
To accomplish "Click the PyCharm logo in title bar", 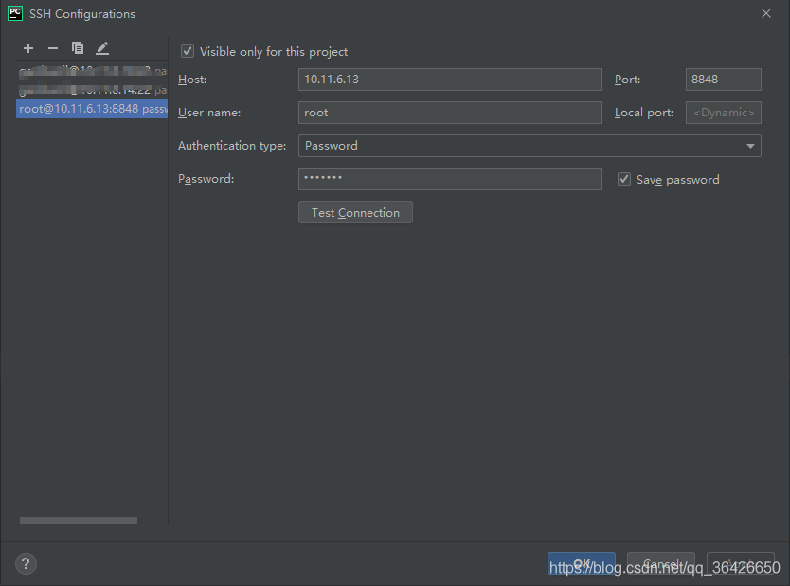I will tap(14, 13).
